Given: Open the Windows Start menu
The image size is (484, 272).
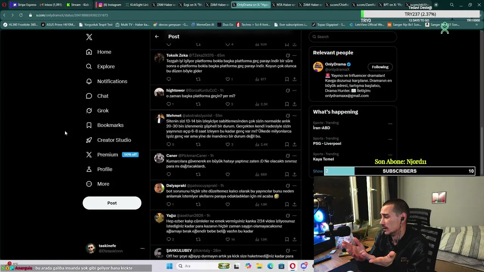Looking at the screenshot, I should [169, 266].
